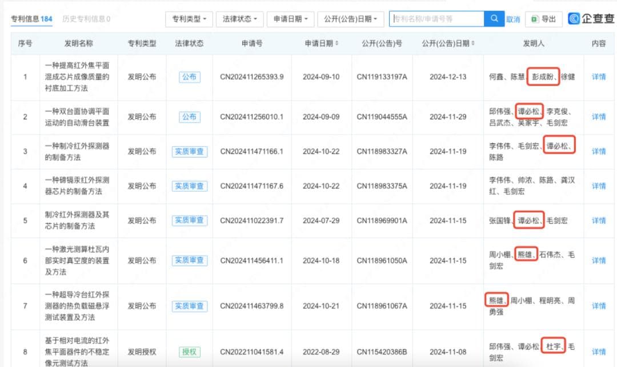
Task: Switch to the 专利信息 184 tab
Action: click(x=31, y=19)
